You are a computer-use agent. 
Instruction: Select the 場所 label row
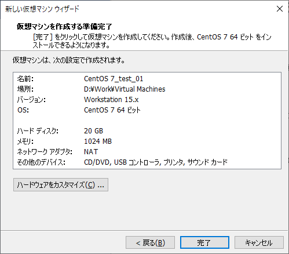point(25,89)
